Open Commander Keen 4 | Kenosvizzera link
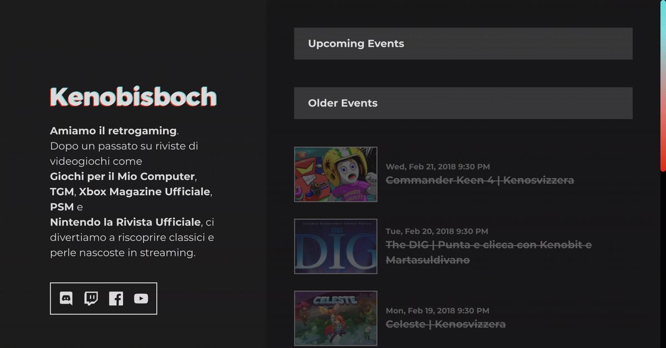Viewport: 666px width, 348px height. pos(480,180)
